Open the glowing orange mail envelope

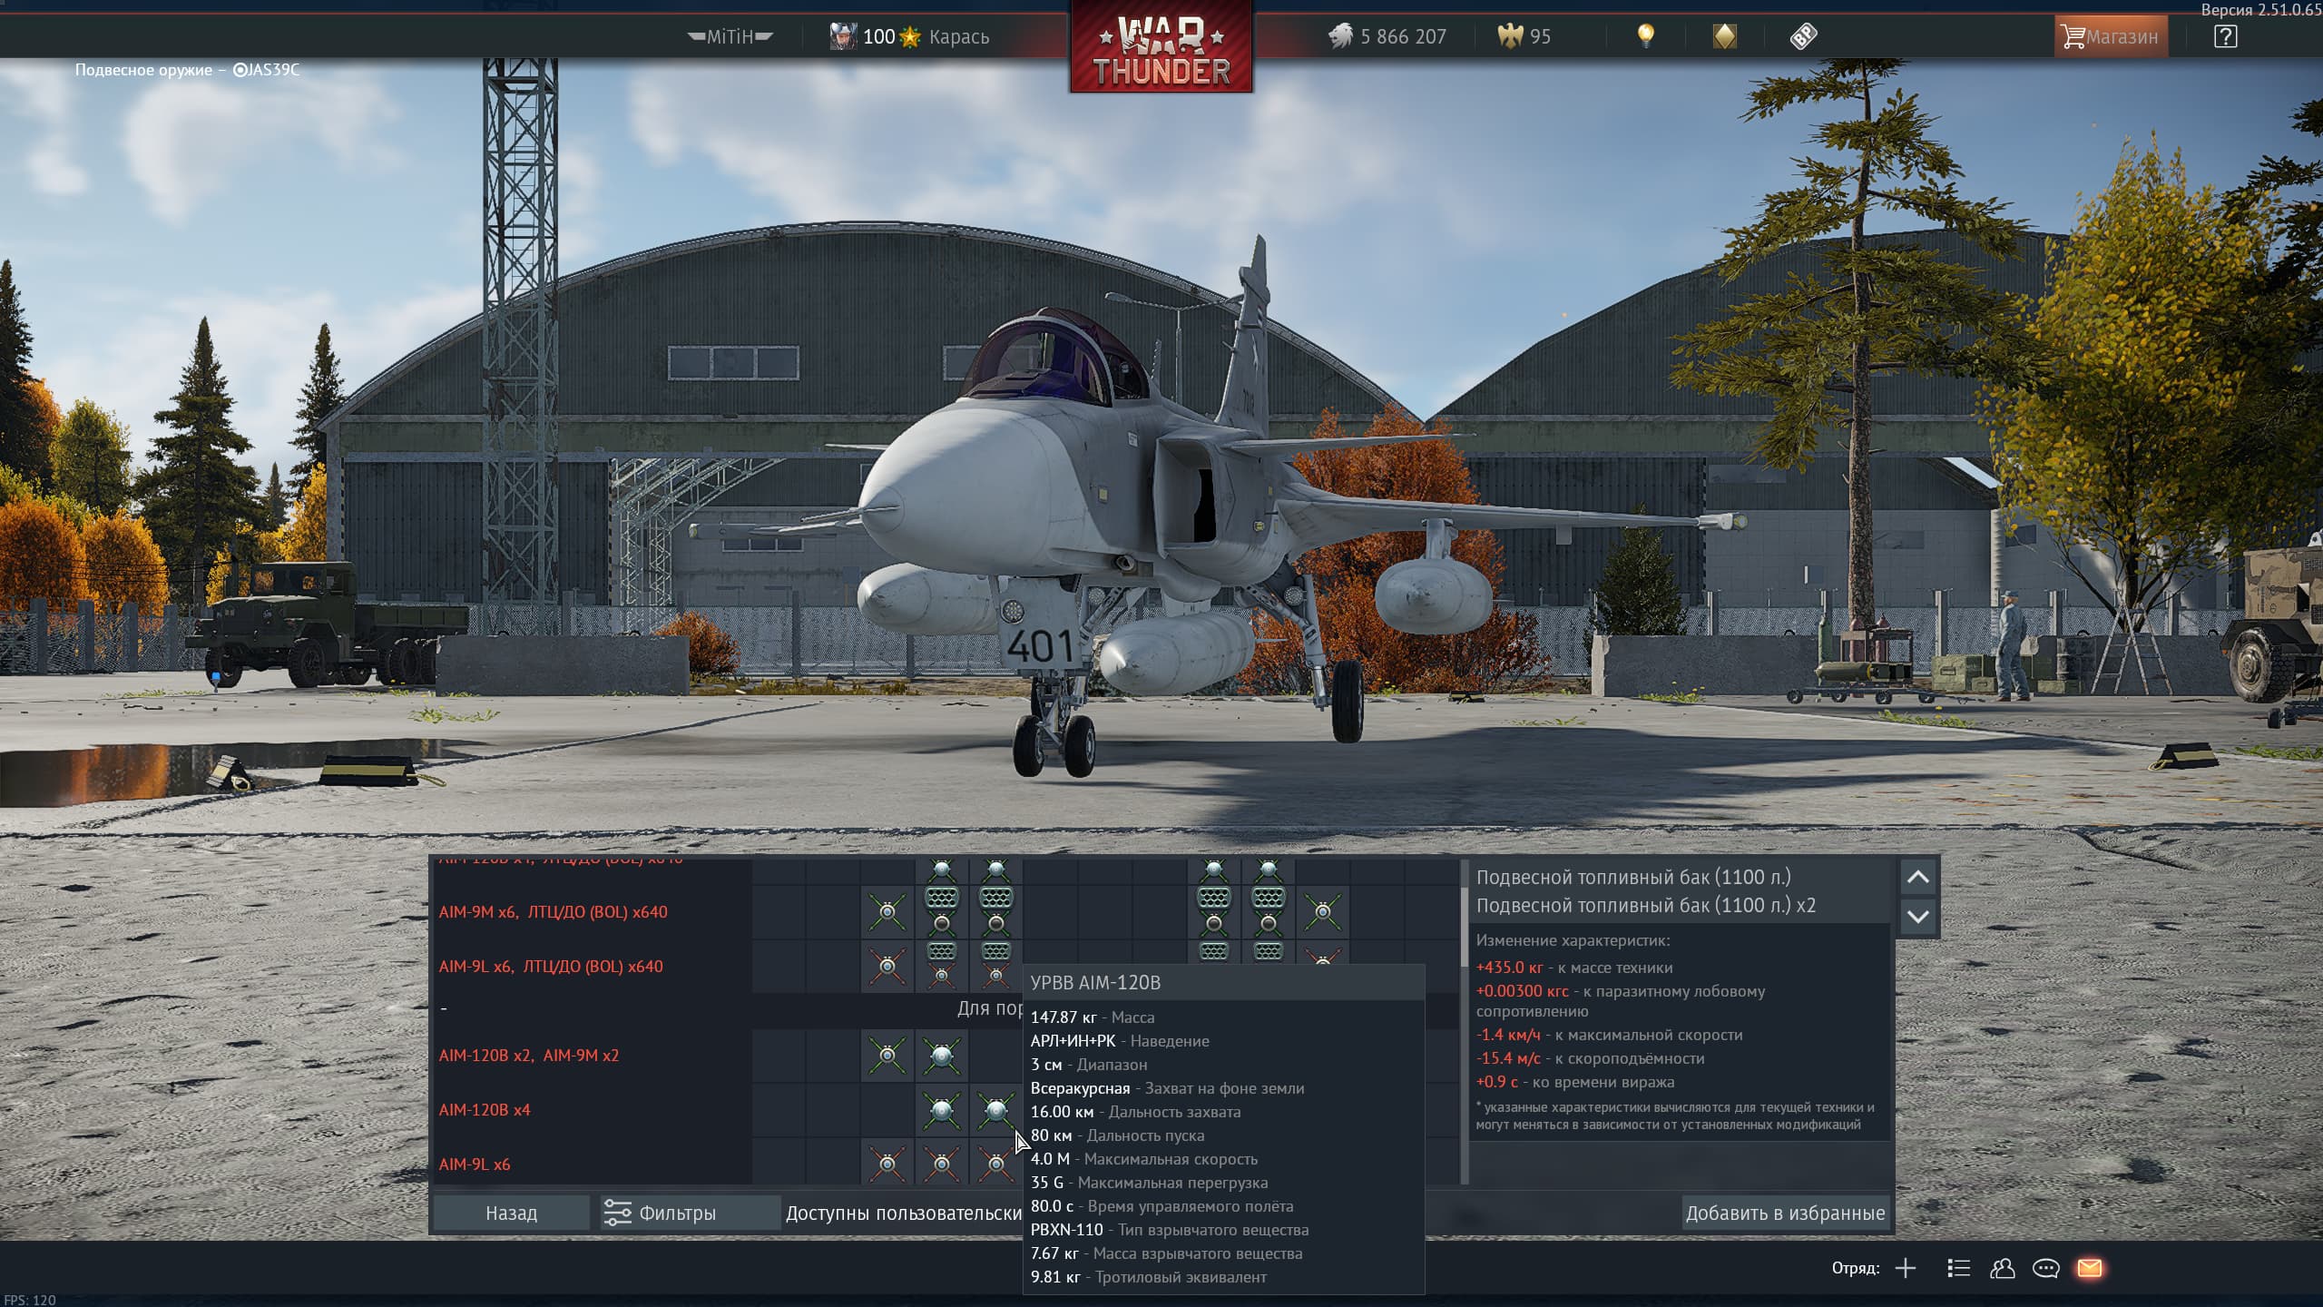tap(2090, 1268)
